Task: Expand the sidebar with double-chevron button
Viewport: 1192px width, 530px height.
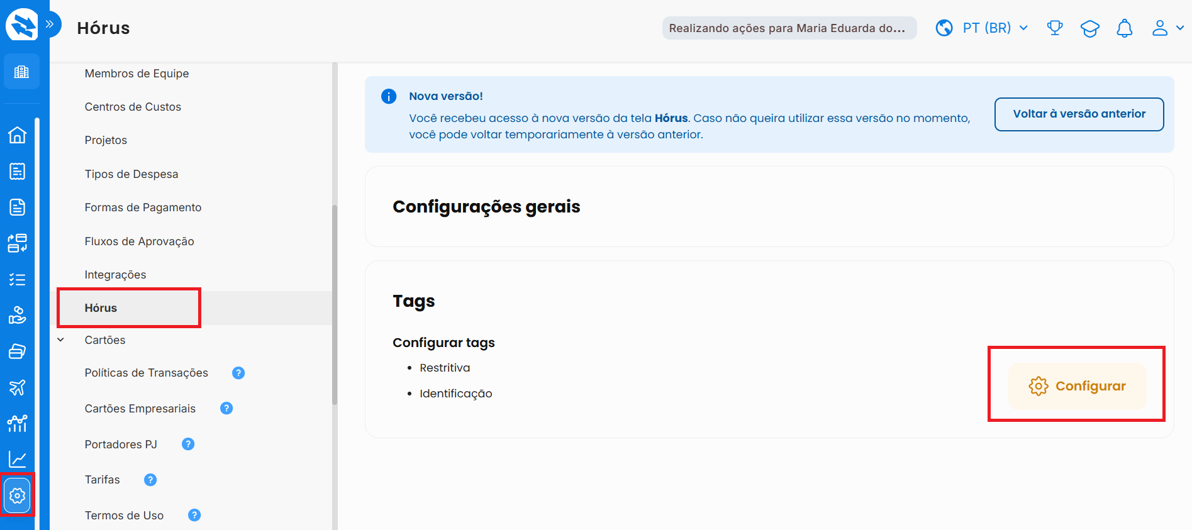Action: (50, 25)
